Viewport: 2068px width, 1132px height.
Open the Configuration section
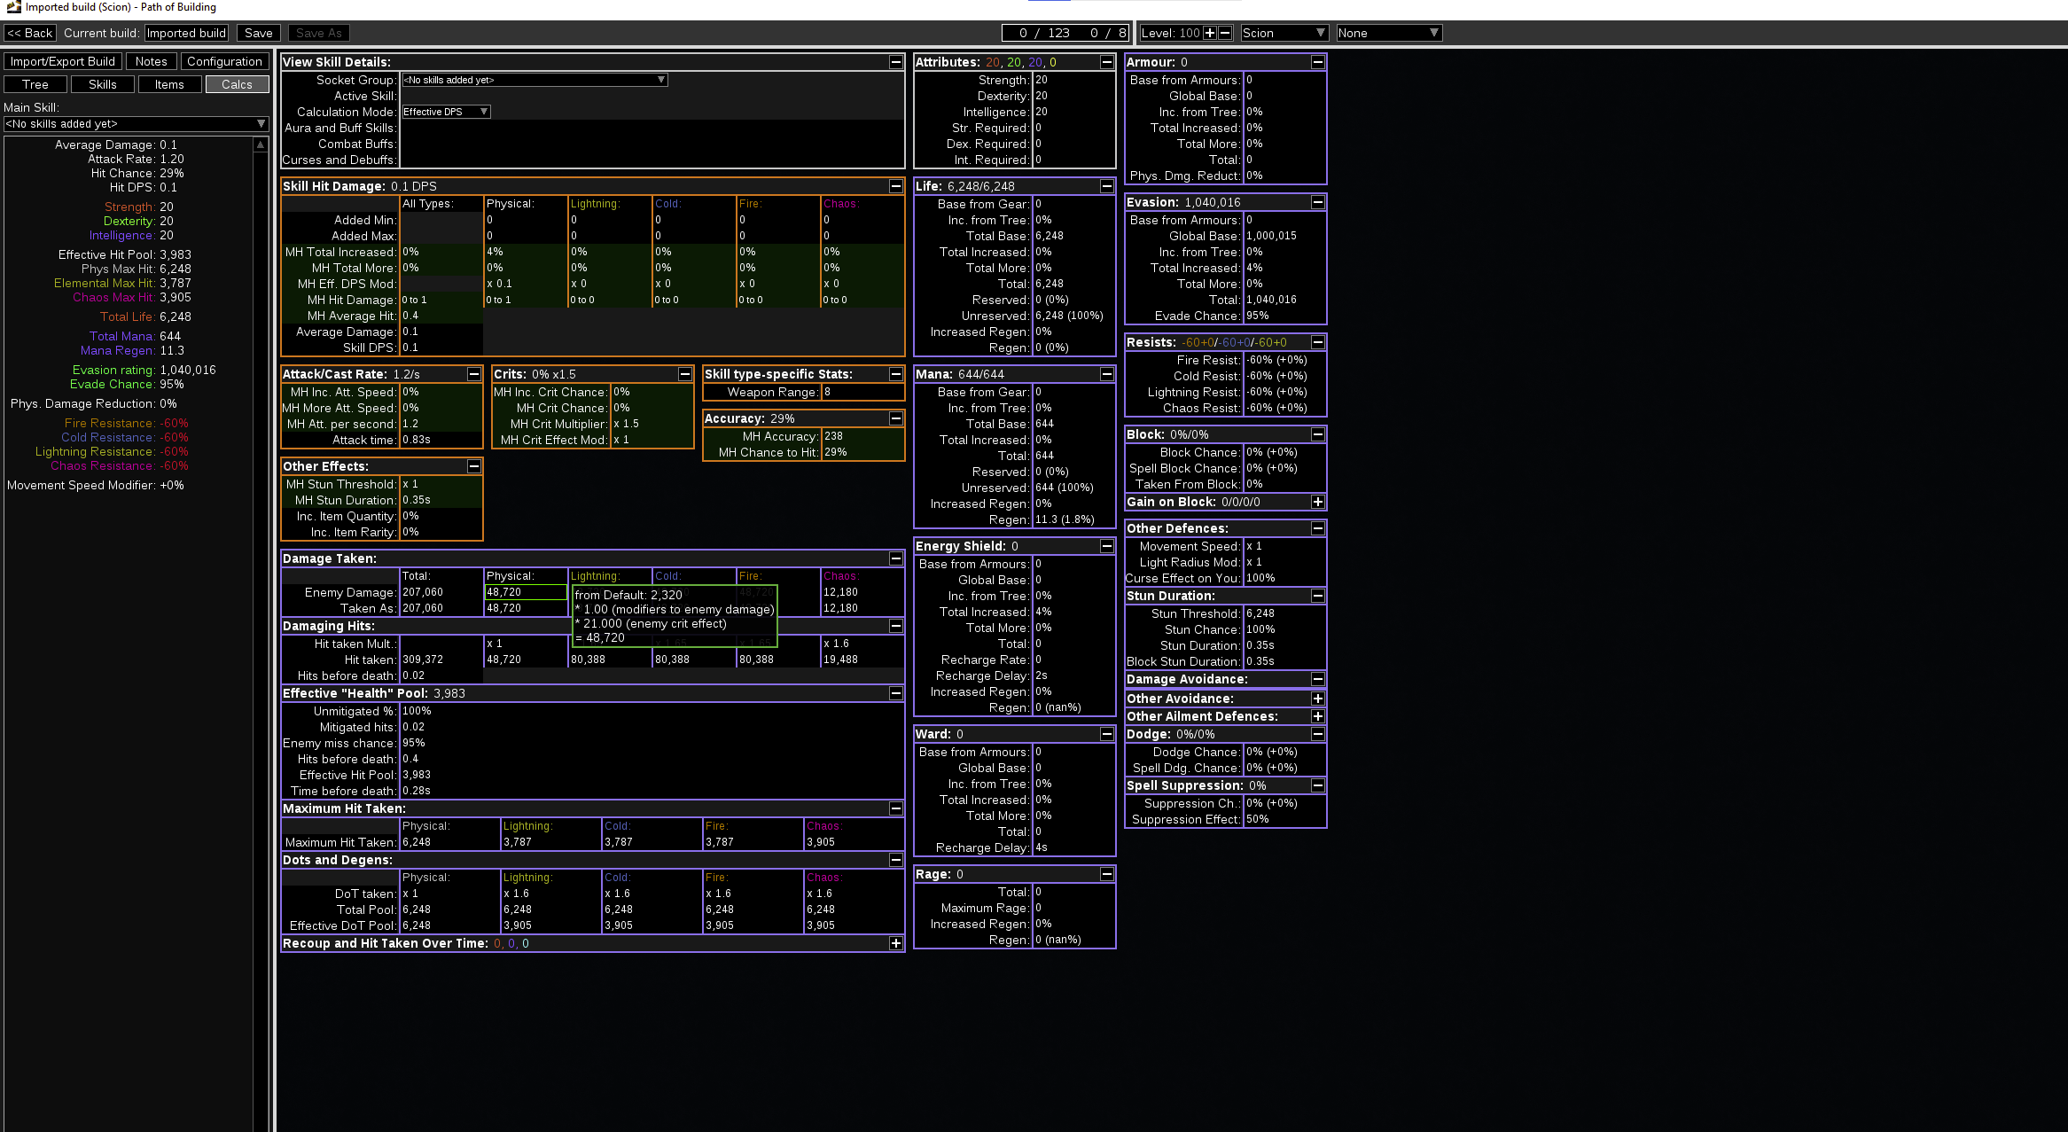[x=224, y=61]
